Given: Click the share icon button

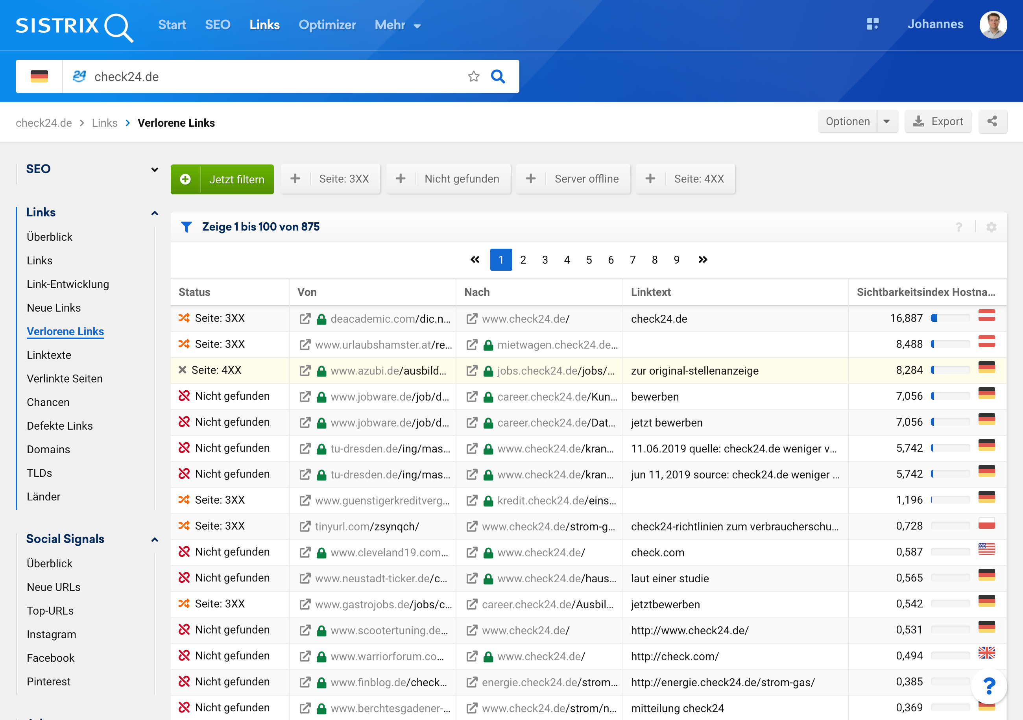Looking at the screenshot, I should [x=992, y=122].
